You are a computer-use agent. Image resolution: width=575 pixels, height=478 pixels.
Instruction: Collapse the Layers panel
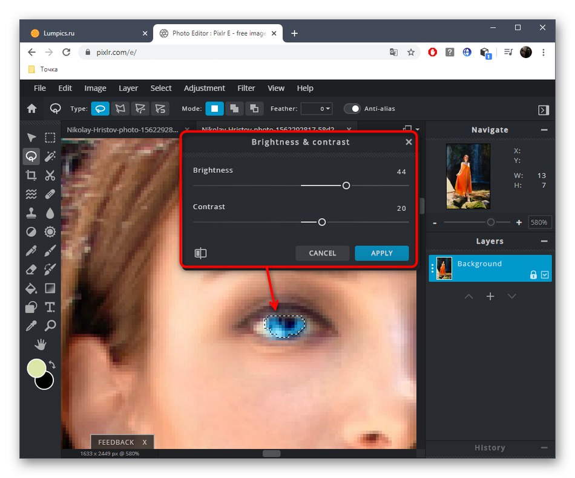click(544, 241)
